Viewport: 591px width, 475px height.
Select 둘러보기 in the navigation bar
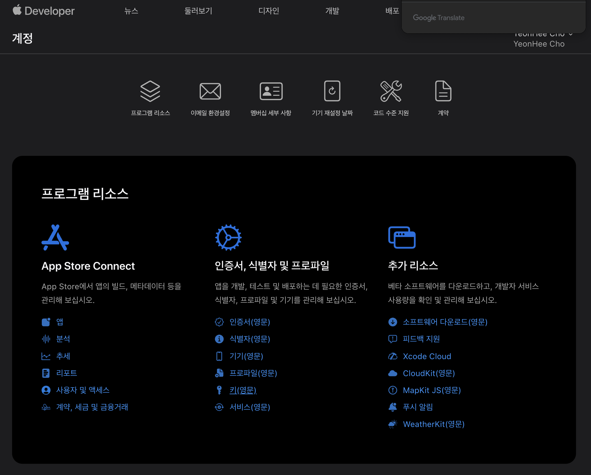pyautogui.click(x=198, y=11)
